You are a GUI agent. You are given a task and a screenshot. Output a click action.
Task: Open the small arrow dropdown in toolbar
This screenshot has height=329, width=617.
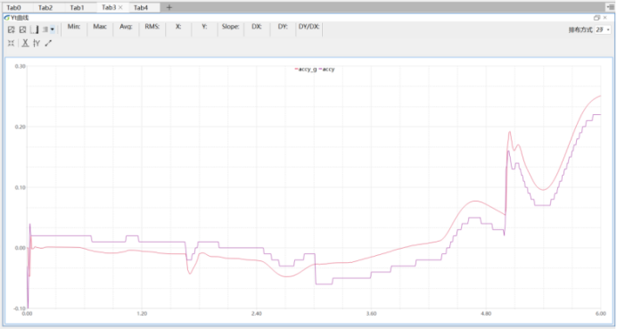[53, 29]
